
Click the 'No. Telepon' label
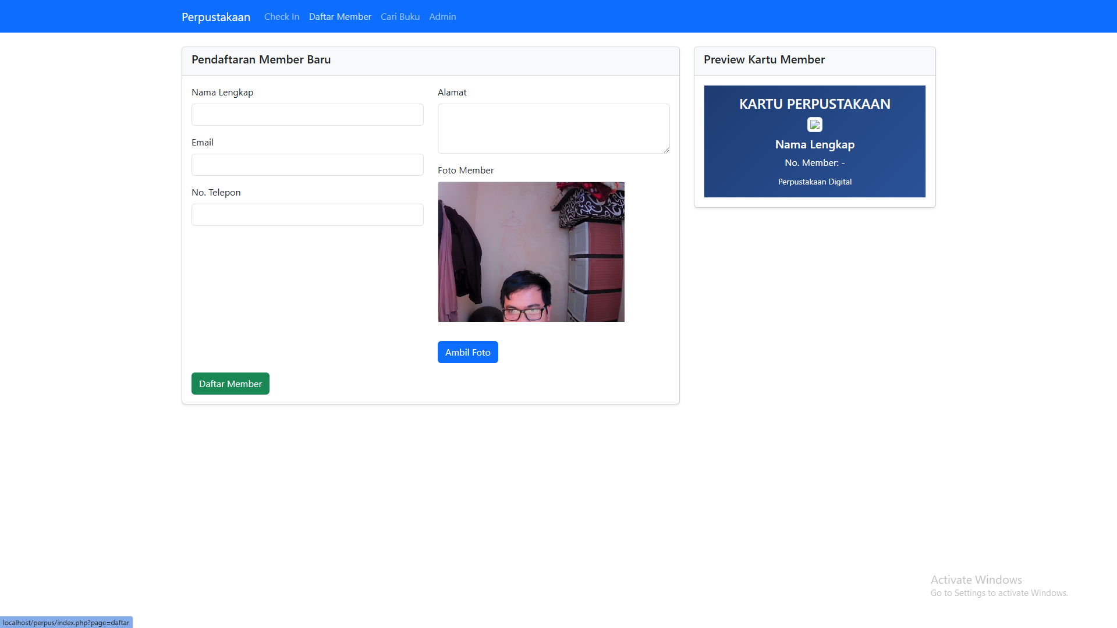tap(216, 192)
